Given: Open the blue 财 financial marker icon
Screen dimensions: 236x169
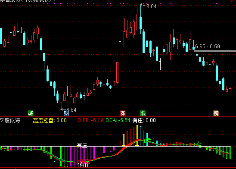Looking at the screenshot, I should (66, 113).
